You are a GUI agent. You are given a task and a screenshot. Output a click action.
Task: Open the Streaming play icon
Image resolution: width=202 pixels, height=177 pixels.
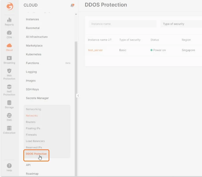9,58
